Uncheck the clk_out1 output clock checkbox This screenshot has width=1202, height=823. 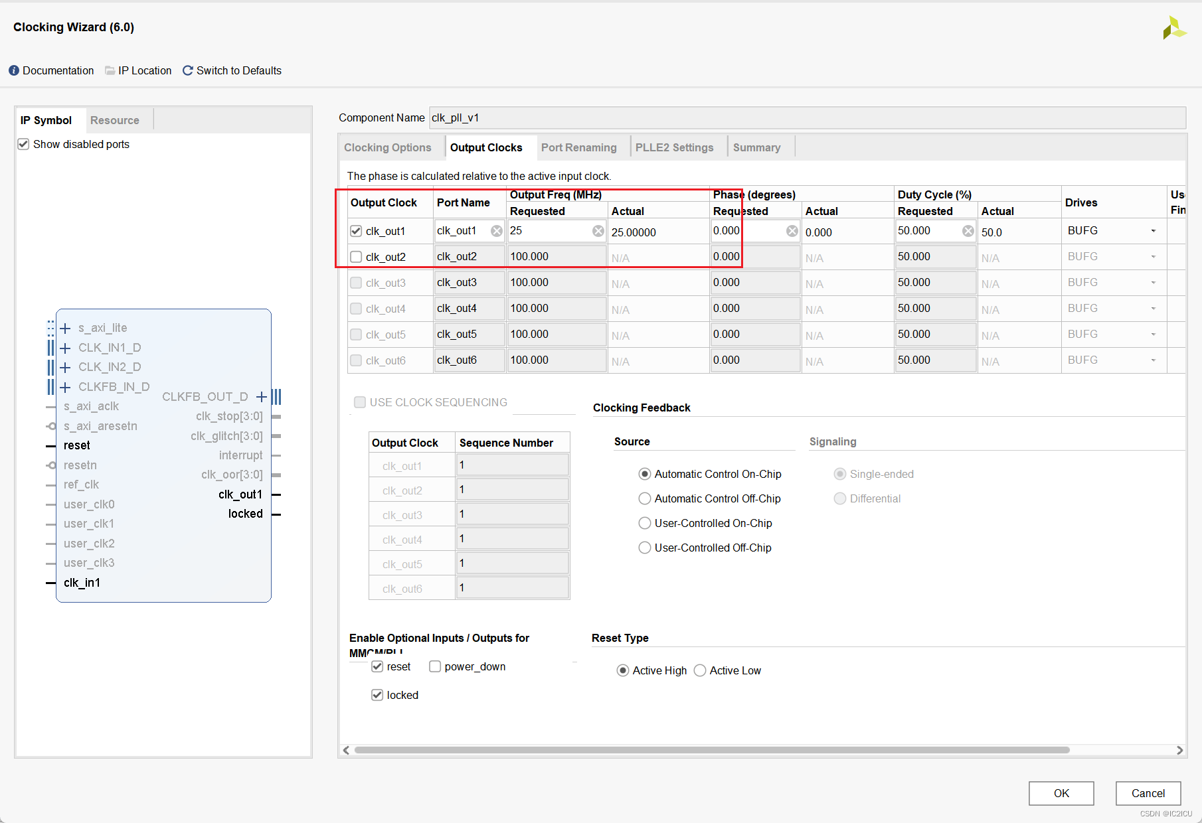pyautogui.click(x=356, y=231)
